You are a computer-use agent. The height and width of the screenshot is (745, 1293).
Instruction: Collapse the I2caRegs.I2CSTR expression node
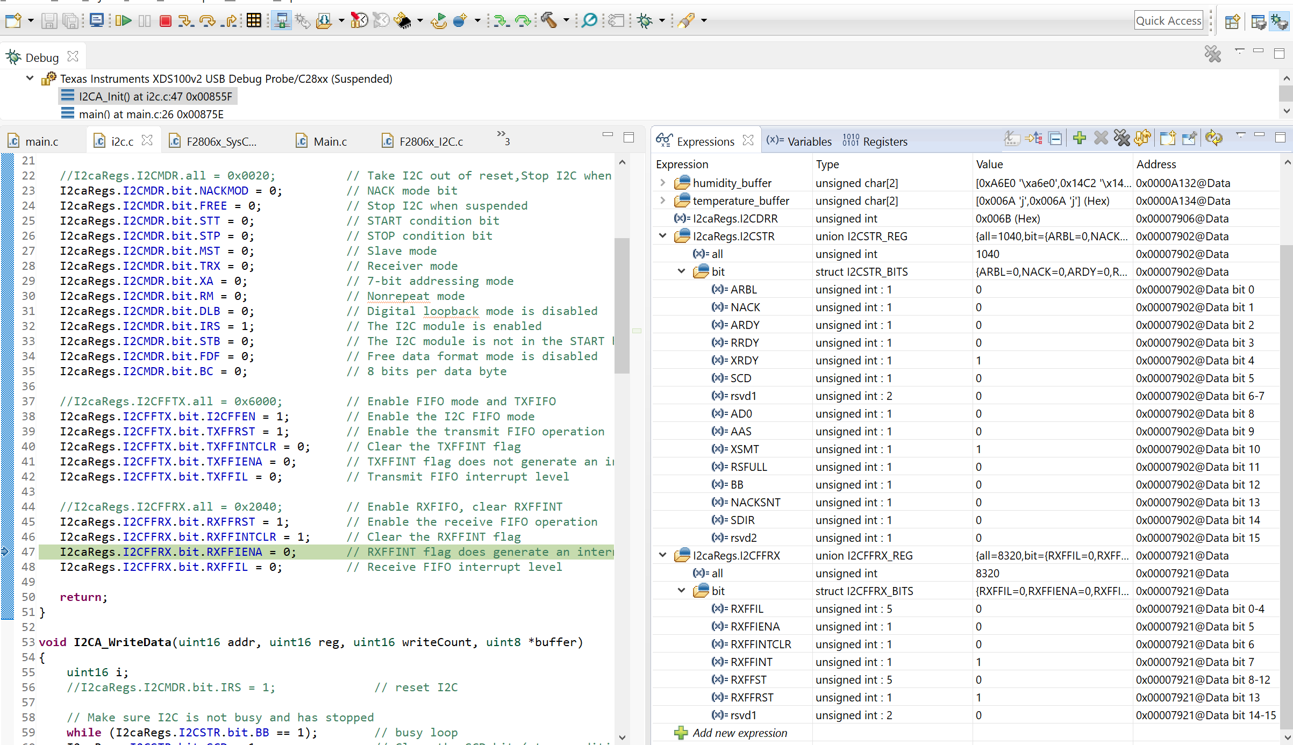pos(663,236)
